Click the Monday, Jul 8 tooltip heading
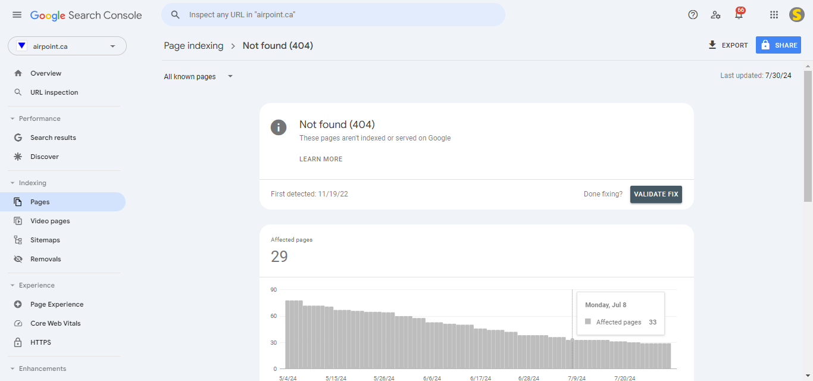This screenshot has height=381, width=813. [x=606, y=305]
